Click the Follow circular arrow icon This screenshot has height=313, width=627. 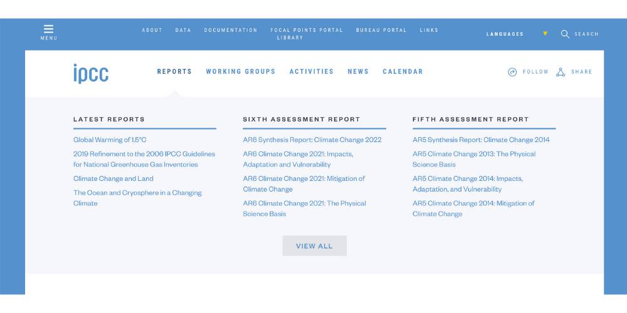pos(512,72)
